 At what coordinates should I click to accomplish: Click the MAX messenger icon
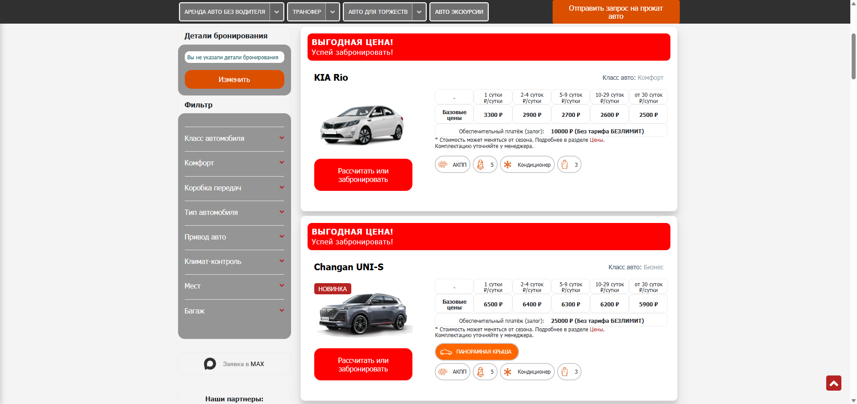tap(210, 364)
